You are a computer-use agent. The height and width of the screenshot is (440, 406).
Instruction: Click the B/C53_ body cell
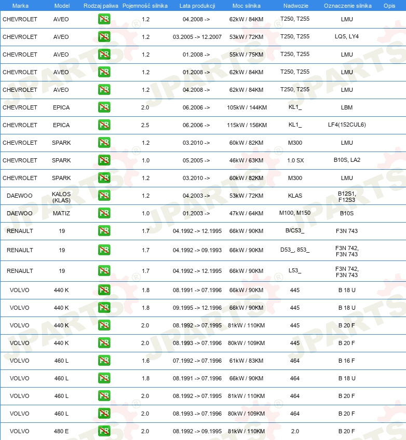pos(295,230)
